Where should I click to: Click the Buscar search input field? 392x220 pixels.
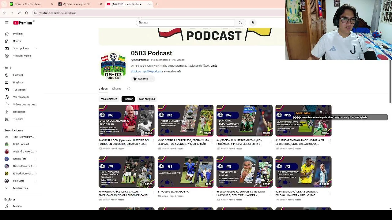point(186,23)
